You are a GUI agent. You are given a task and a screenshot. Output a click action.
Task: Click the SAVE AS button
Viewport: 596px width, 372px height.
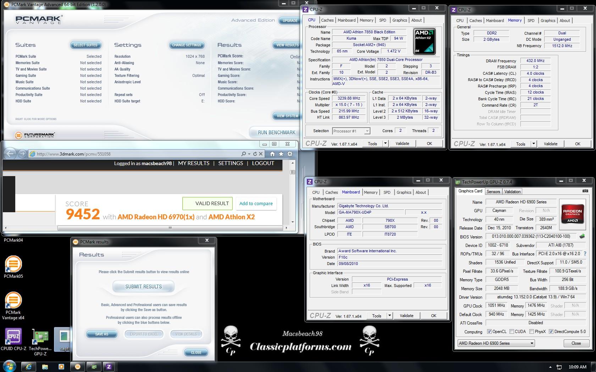click(101, 334)
